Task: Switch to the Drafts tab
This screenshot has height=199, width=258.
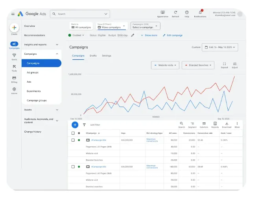Action: [93, 56]
